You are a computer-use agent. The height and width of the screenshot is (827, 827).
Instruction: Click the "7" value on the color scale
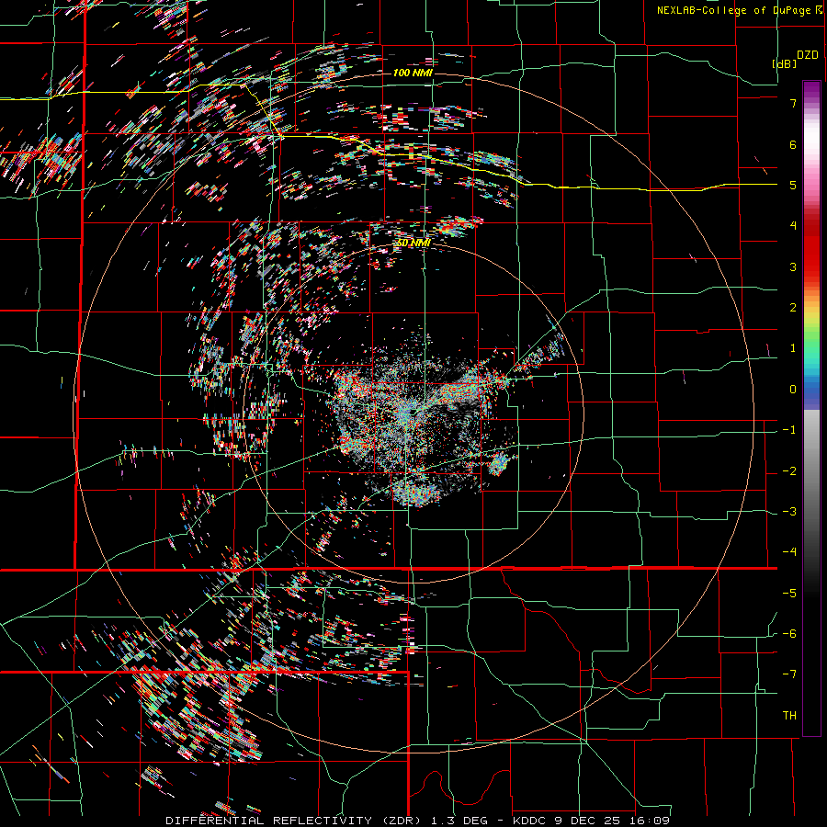pos(793,103)
